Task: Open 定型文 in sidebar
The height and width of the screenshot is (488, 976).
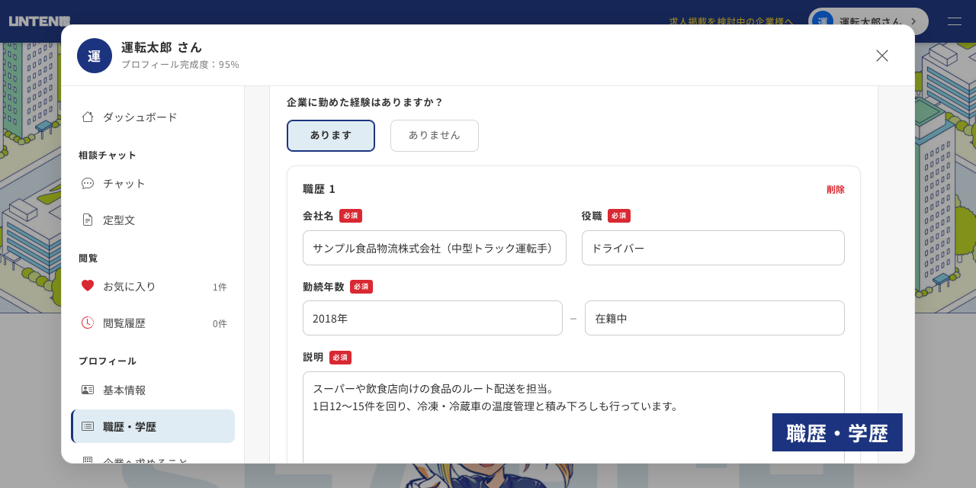Action: click(152, 220)
